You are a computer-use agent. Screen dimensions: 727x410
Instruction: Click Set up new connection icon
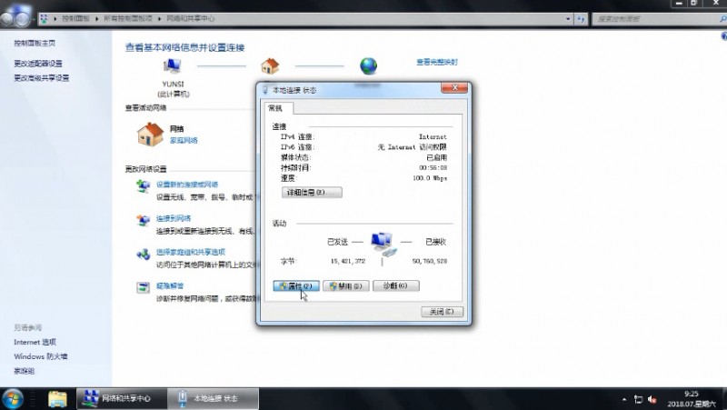click(143, 186)
